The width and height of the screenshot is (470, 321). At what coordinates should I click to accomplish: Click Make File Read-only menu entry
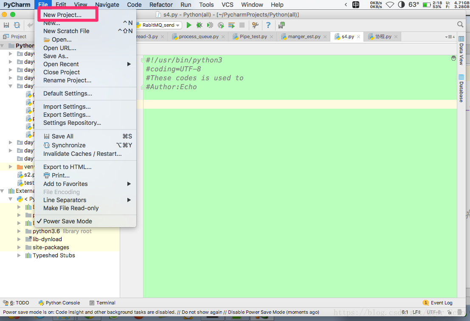[85, 208]
